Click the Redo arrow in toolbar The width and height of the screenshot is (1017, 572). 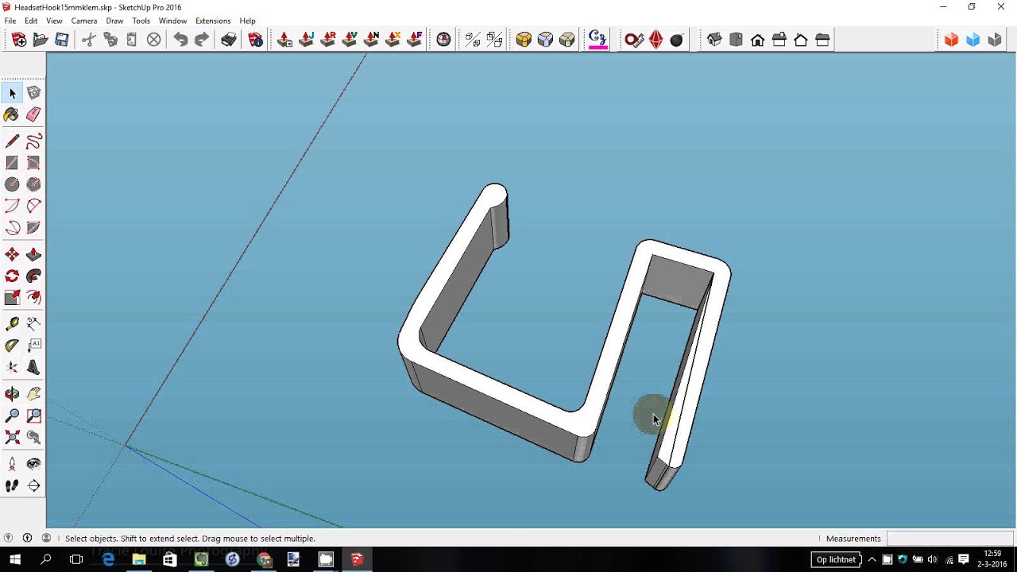[202, 40]
